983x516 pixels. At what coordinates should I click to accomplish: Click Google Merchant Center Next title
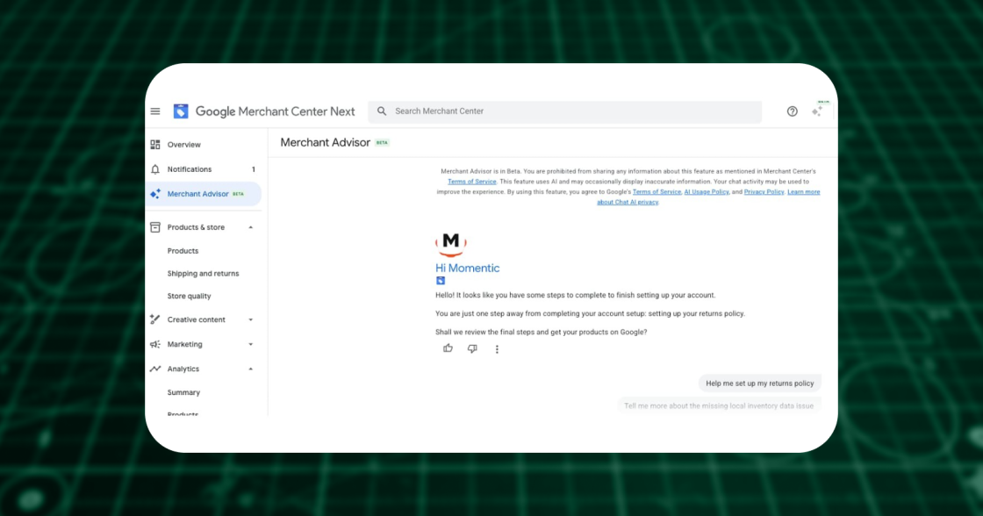point(276,111)
